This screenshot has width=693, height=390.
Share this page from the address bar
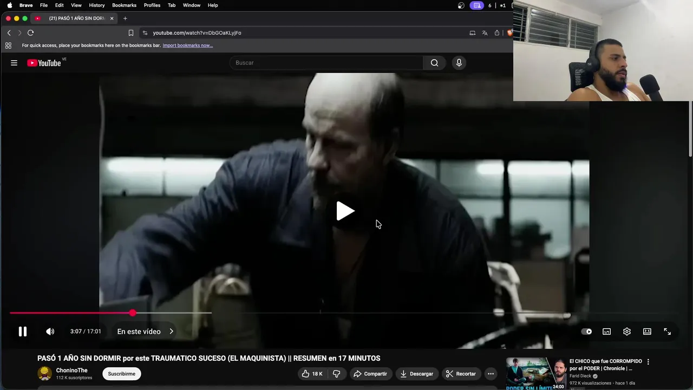[497, 33]
